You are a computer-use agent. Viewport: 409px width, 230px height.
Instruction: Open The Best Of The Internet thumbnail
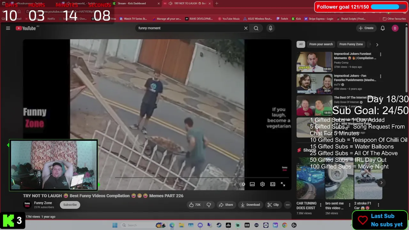314,106
